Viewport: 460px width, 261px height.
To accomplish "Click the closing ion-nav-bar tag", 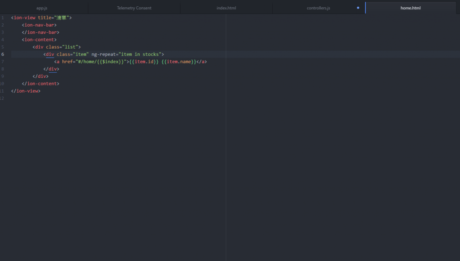I will click(x=40, y=32).
